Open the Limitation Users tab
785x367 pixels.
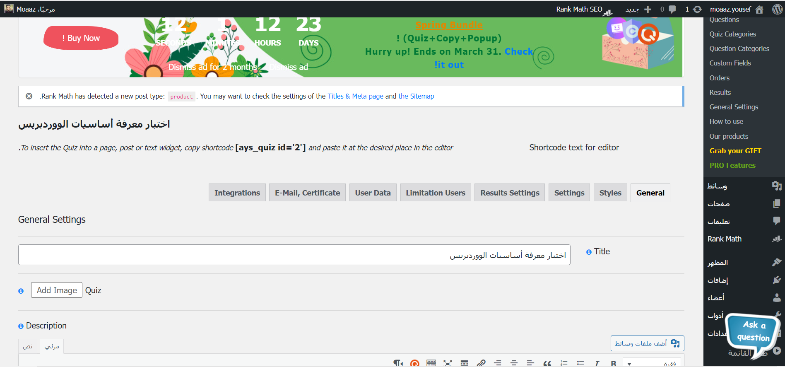[x=436, y=193]
